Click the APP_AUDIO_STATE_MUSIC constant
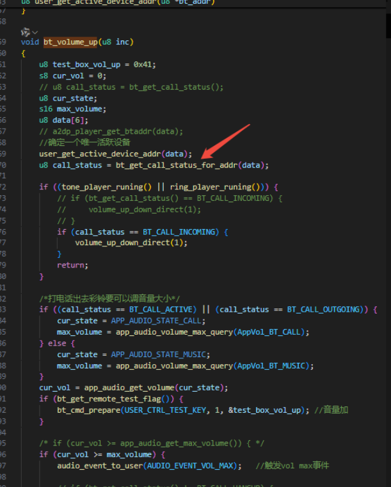Viewport: 391px width, 487px height. [x=159, y=355]
